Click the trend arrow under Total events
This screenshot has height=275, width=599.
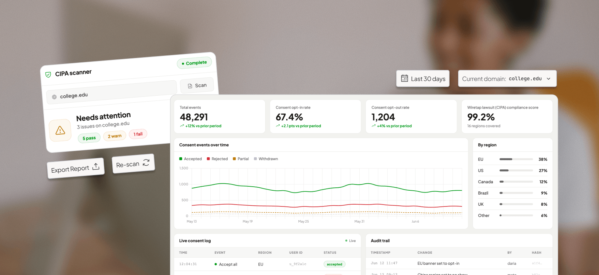[x=182, y=126]
